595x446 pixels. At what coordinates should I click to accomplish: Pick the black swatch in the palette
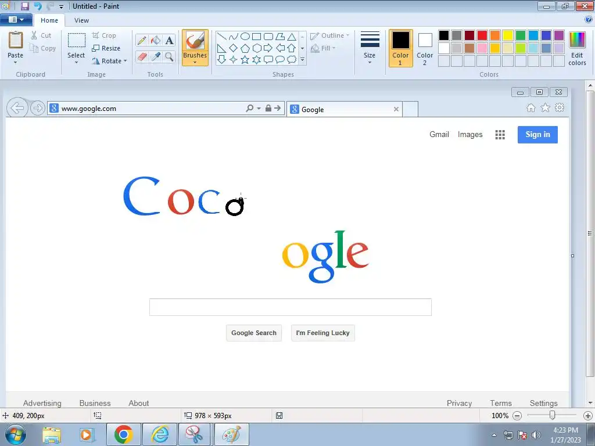(444, 35)
